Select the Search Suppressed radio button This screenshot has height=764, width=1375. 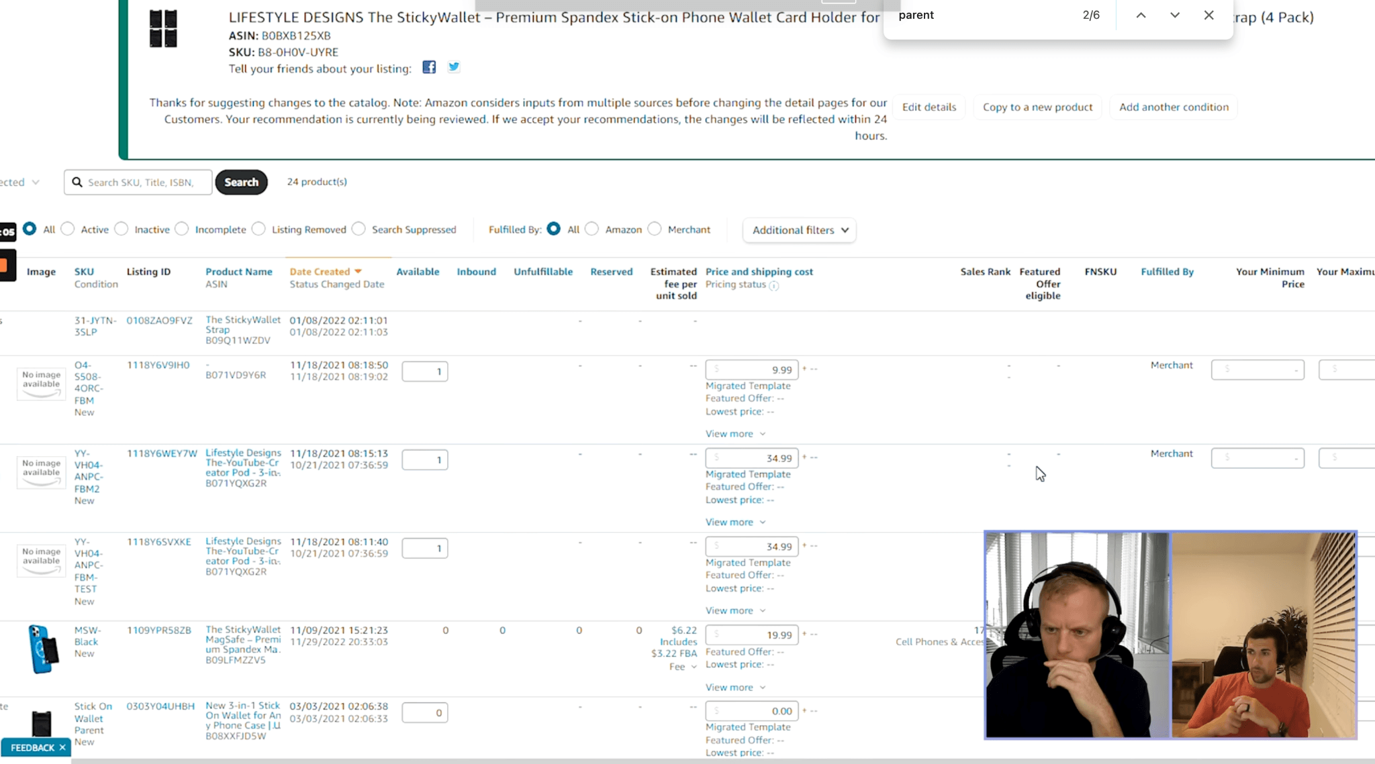coord(359,229)
